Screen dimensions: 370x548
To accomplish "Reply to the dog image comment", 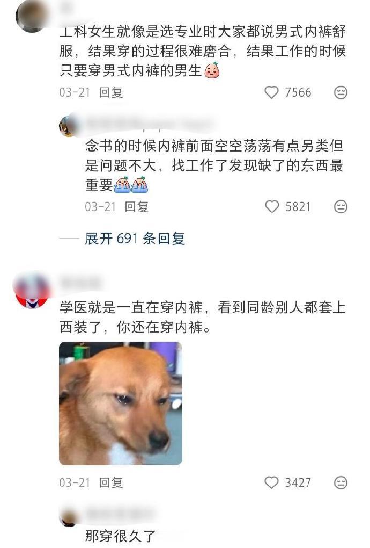I will tap(111, 482).
